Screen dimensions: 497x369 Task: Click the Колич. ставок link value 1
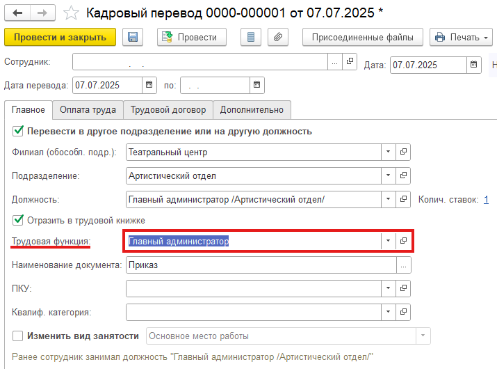coord(486,199)
